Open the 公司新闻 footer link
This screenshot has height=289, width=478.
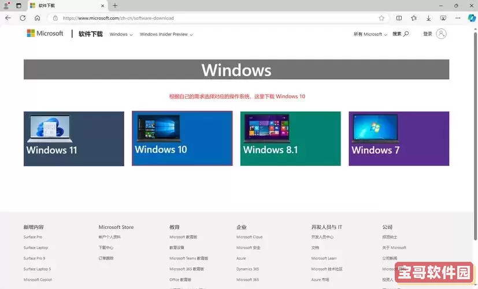pyautogui.click(x=390, y=258)
